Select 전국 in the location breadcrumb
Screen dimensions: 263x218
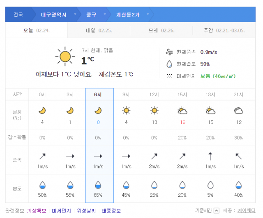point(18,15)
